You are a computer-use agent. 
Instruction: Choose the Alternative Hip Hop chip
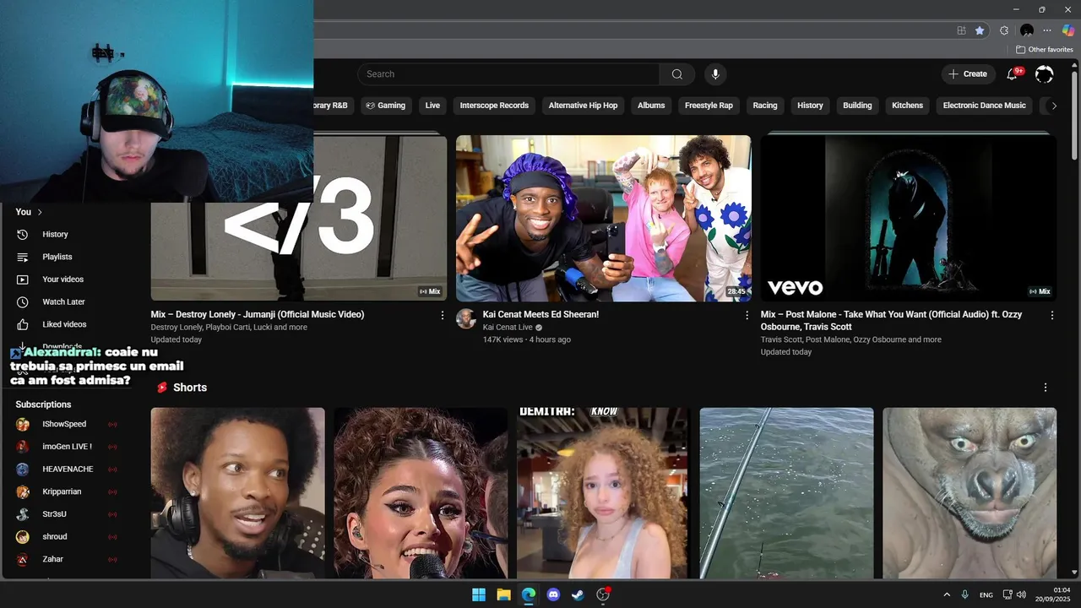tap(583, 106)
